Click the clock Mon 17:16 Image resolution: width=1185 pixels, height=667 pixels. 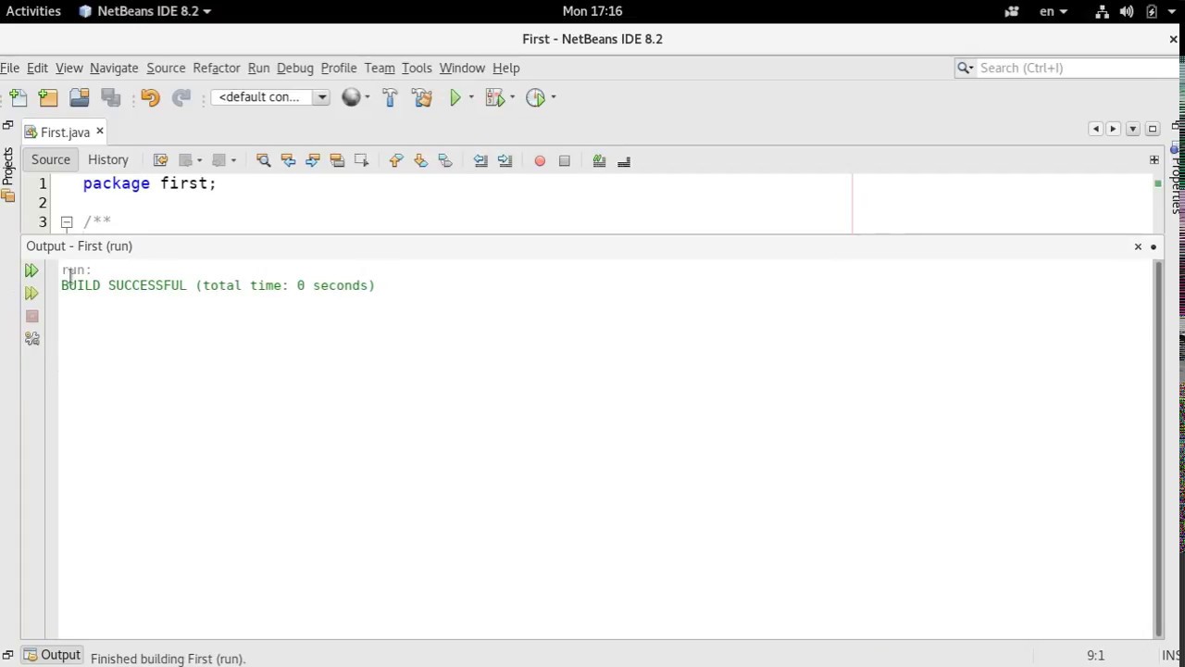click(x=592, y=11)
